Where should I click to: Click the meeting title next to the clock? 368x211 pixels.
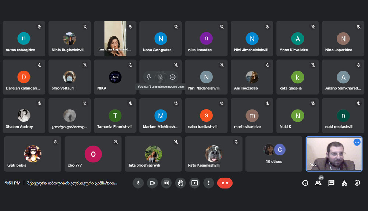[x=72, y=183]
